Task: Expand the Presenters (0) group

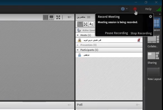Action: 78,45
